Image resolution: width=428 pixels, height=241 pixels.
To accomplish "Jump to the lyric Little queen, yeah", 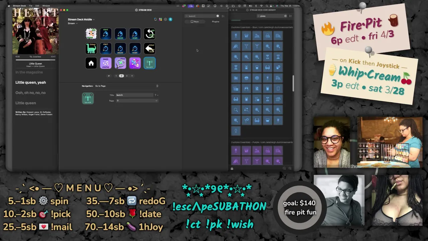I will click(31, 82).
